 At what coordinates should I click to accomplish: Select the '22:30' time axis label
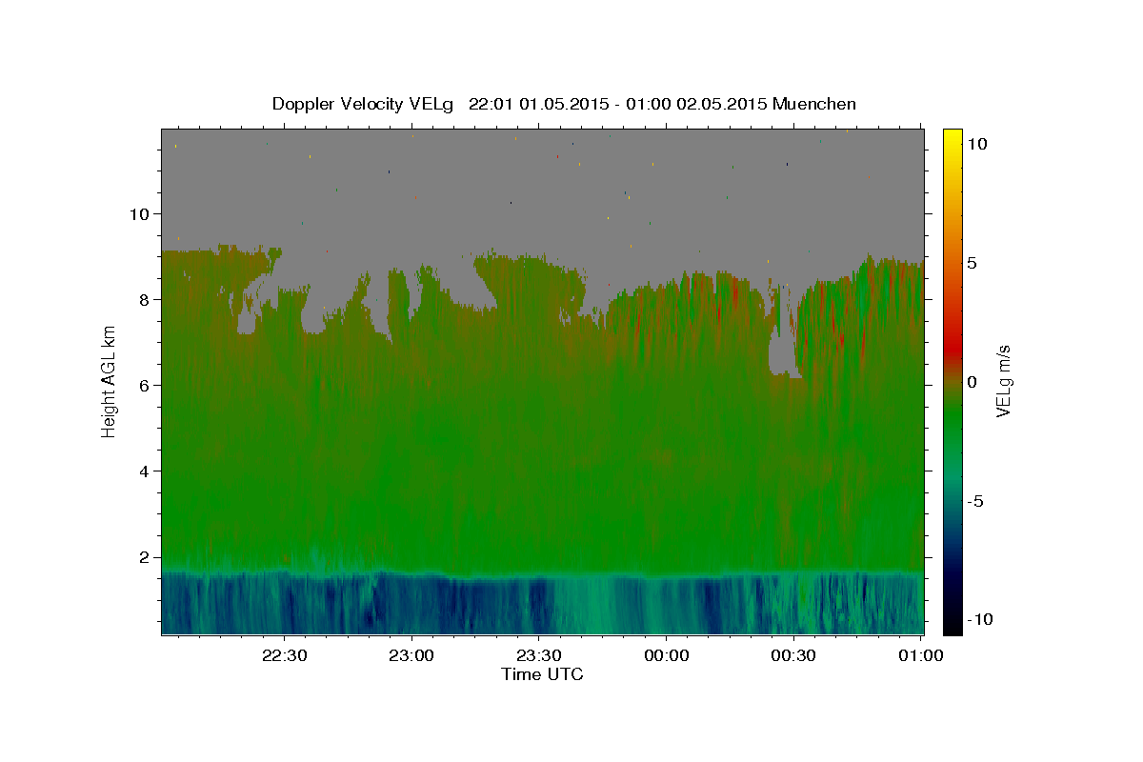(284, 655)
